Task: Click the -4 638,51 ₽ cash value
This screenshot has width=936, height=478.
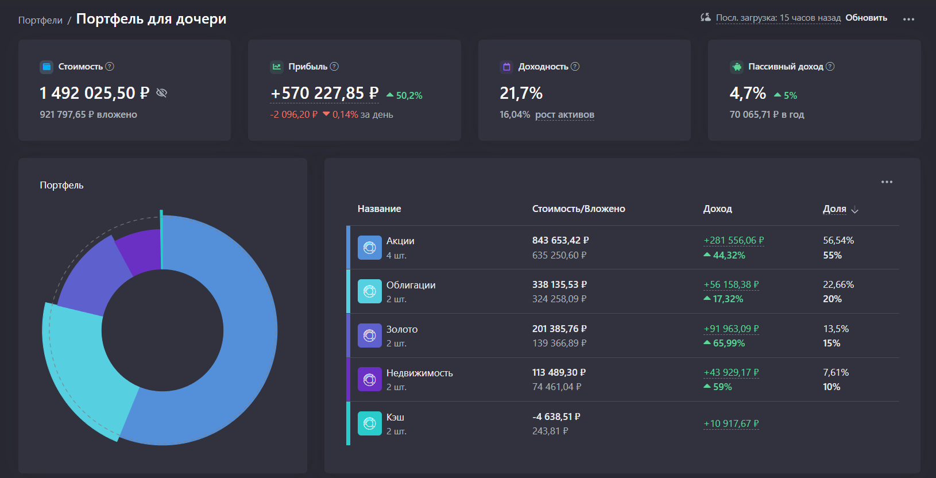Action: pyautogui.click(x=556, y=417)
